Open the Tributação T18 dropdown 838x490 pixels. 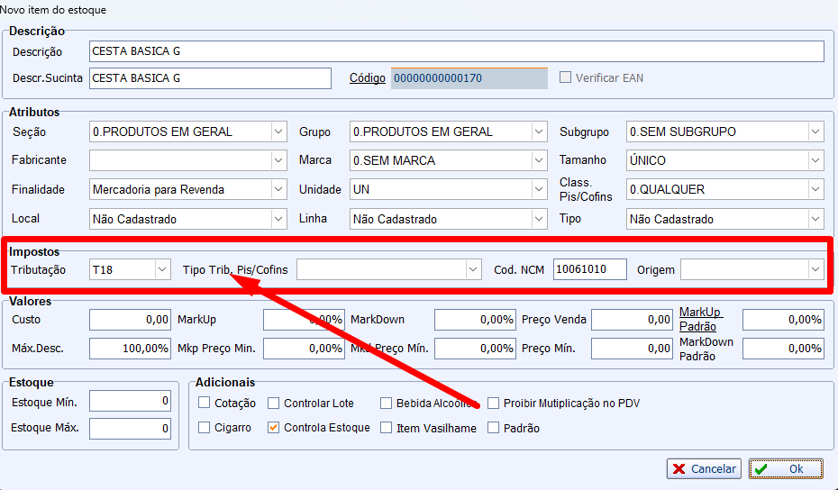(162, 269)
